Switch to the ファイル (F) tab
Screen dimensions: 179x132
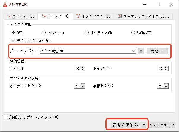pyautogui.click(x=21, y=16)
